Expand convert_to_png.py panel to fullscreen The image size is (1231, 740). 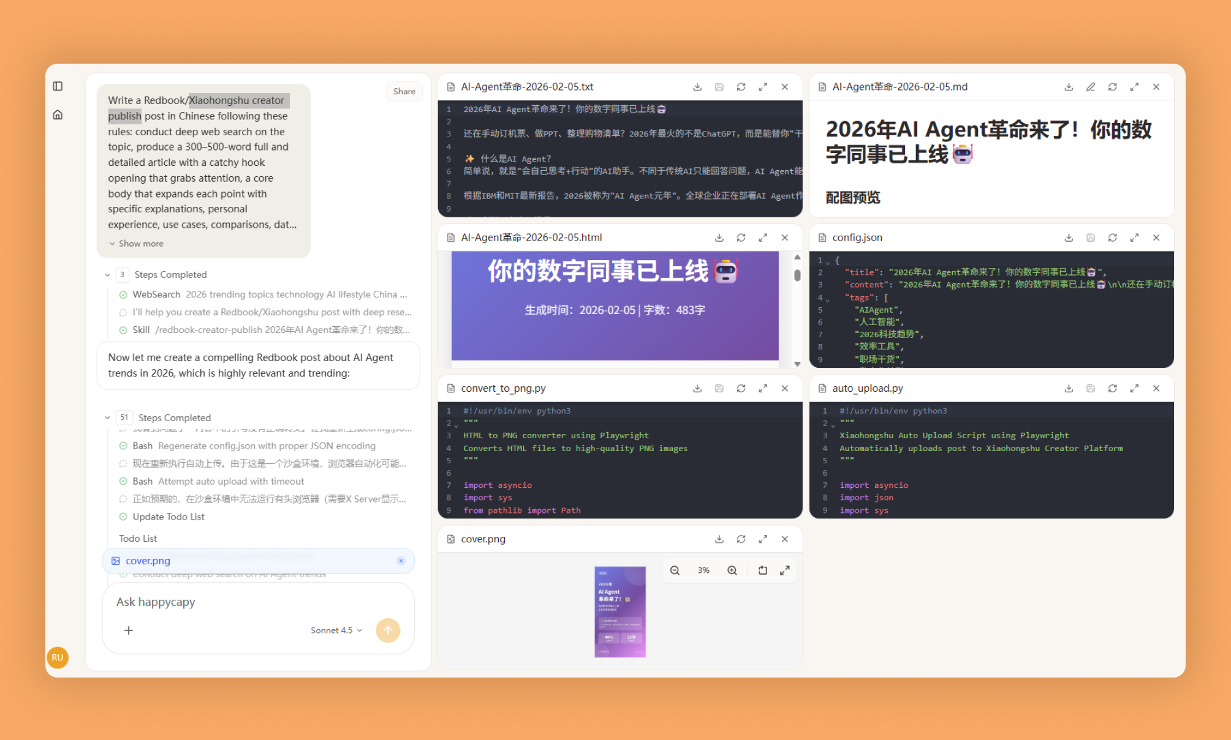tap(763, 388)
